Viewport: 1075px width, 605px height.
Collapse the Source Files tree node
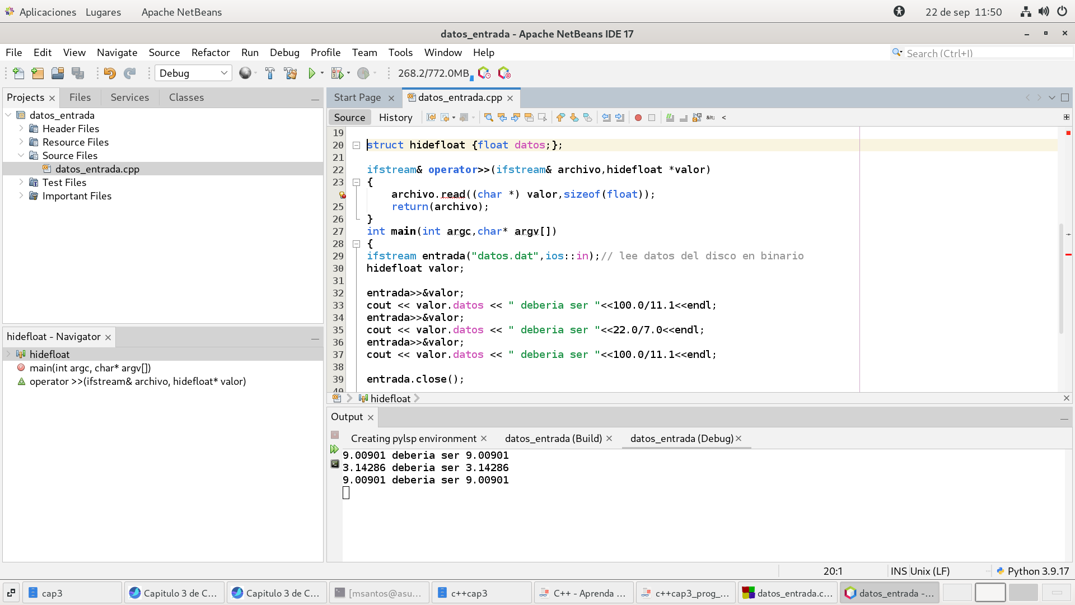tap(21, 155)
